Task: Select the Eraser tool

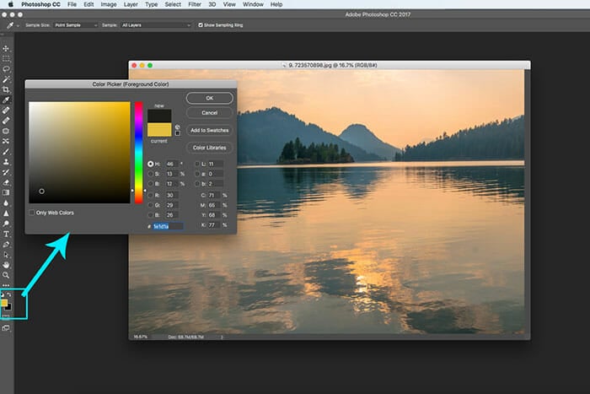Action: (x=6, y=183)
